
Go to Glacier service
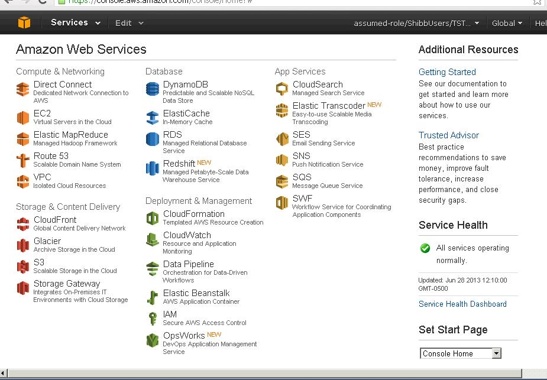47,241
